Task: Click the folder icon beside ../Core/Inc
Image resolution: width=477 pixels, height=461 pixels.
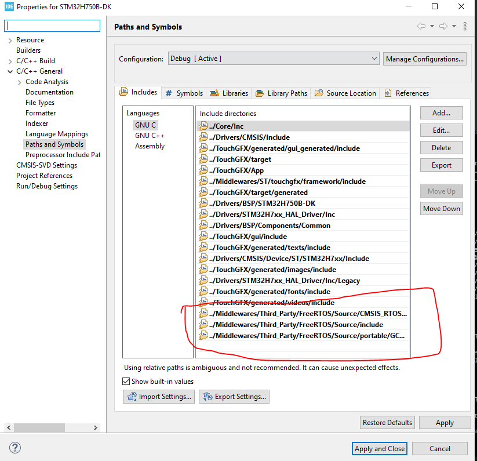Action: (x=203, y=126)
